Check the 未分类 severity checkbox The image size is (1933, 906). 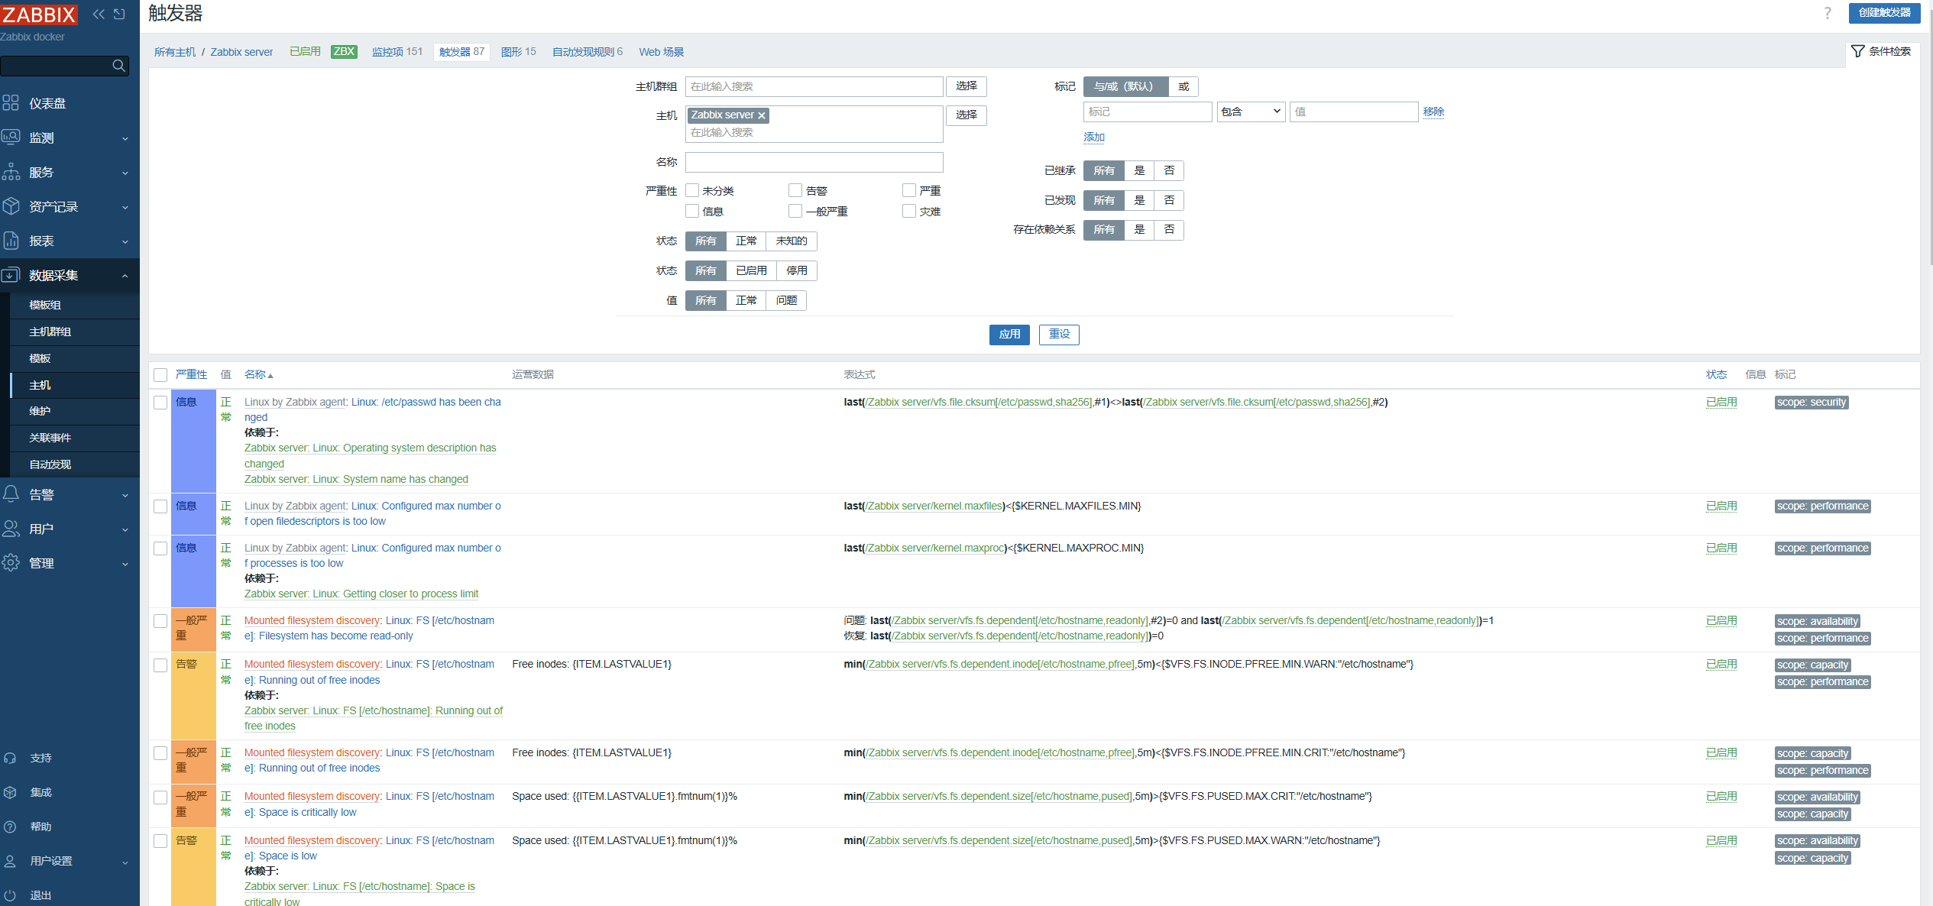point(692,190)
